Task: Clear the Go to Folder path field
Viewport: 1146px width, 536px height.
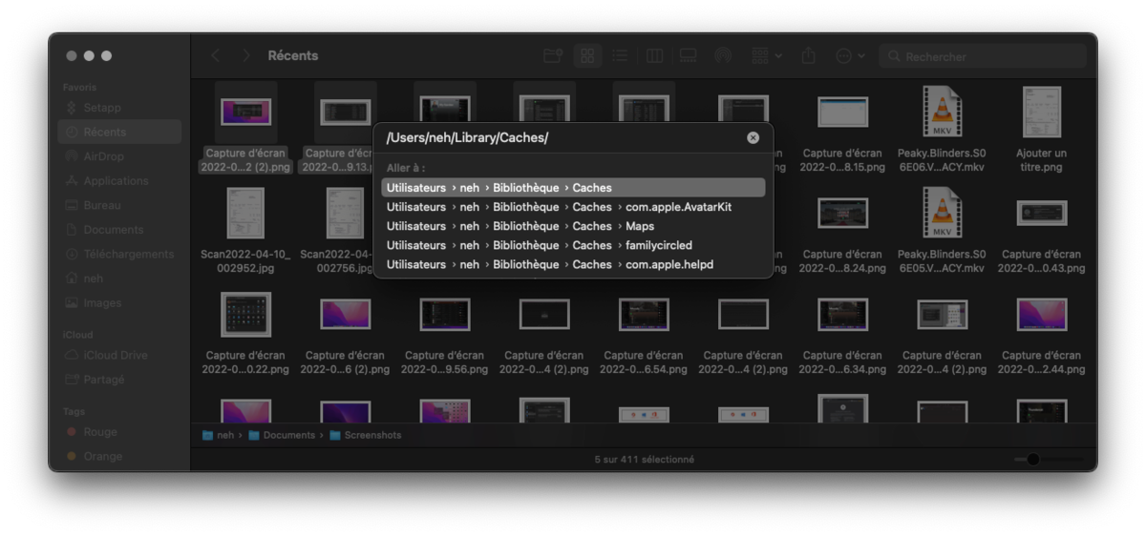Action: [x=753, y=137]
